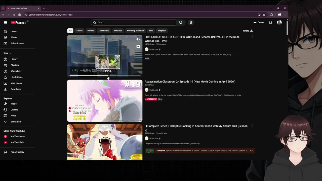Close the muse asia YouTube tab
The height and width of the screenshot is (181, 322).
[x=38, y=8]
